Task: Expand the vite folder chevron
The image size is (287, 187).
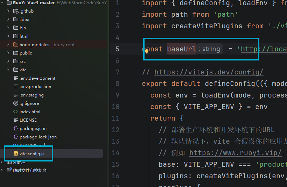Action: pyautogui.click(x=8, y=70)
